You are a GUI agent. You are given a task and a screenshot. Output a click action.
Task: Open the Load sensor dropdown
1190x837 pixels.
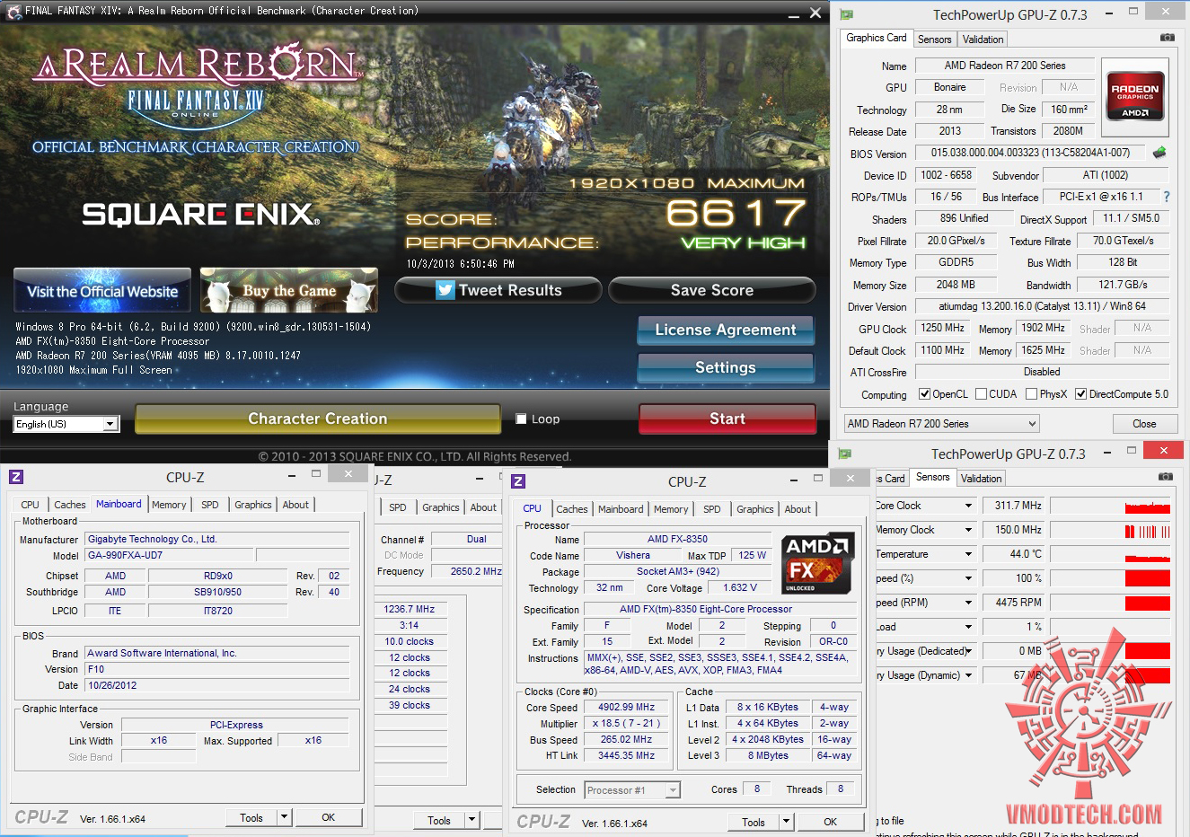968,627
